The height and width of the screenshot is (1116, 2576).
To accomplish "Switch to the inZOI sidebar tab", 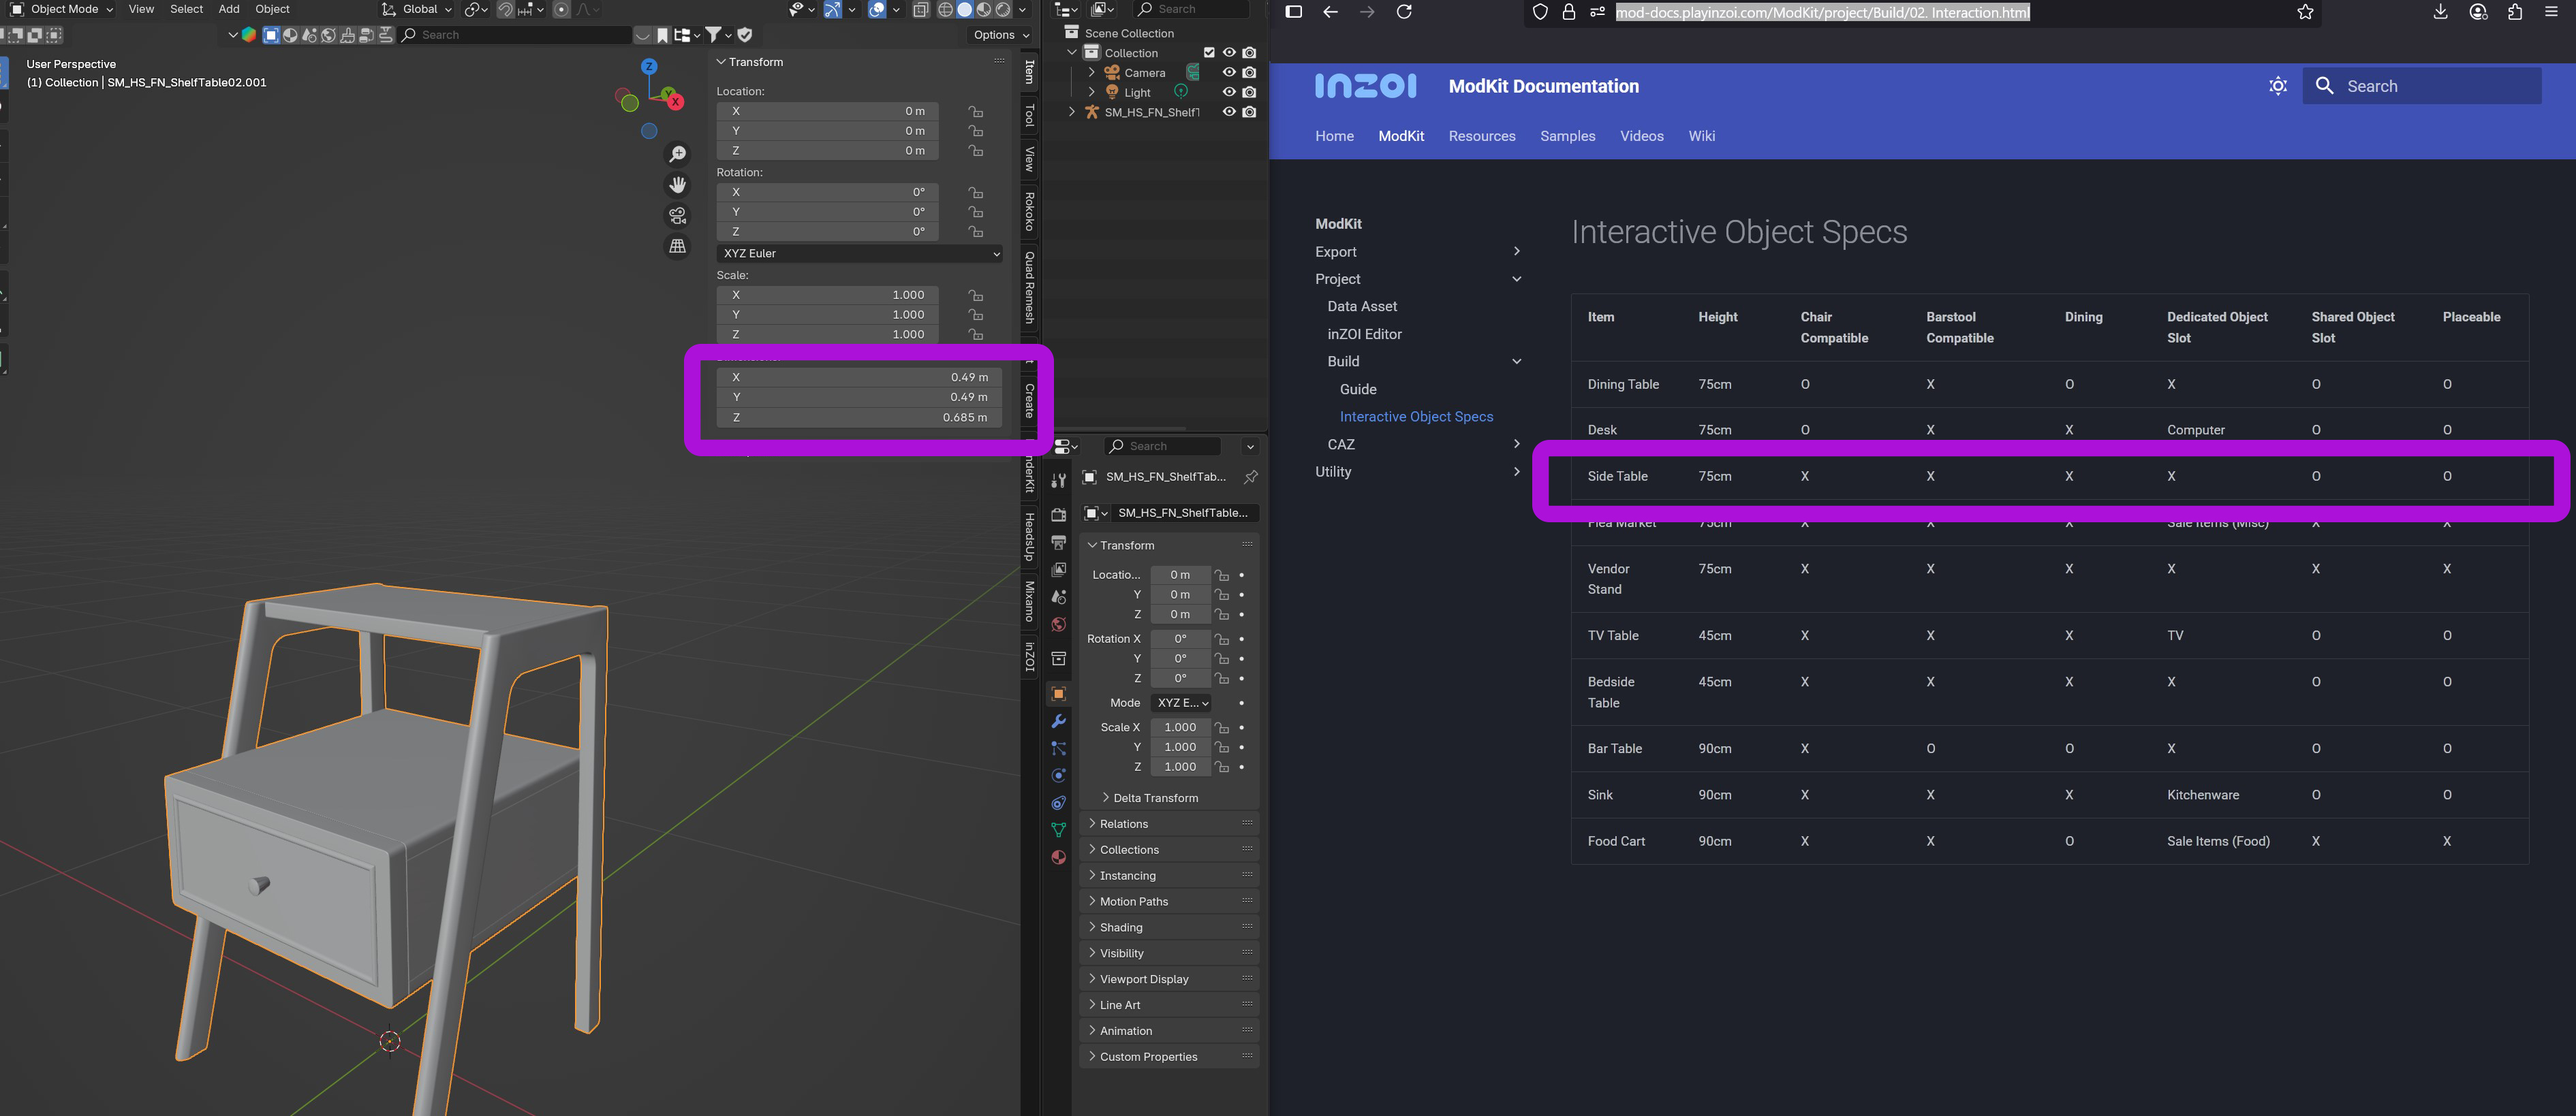I will [1029, 656].
